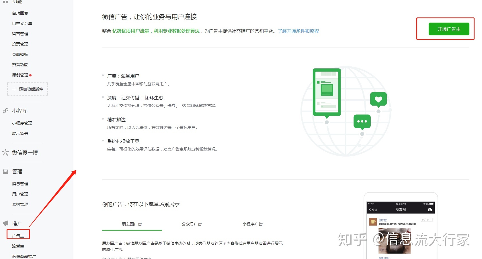This screenshot has width=482, height=259.
Task: Select 广告主 under 推广
Action: click(x=18, y=236)
